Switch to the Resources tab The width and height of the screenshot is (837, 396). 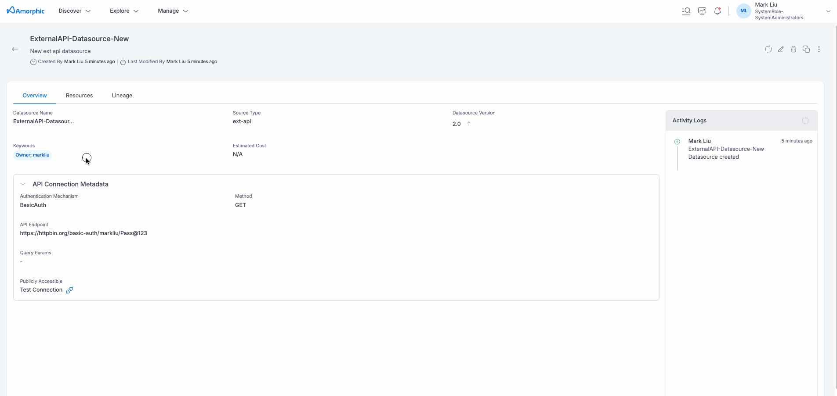pos(79,96)
